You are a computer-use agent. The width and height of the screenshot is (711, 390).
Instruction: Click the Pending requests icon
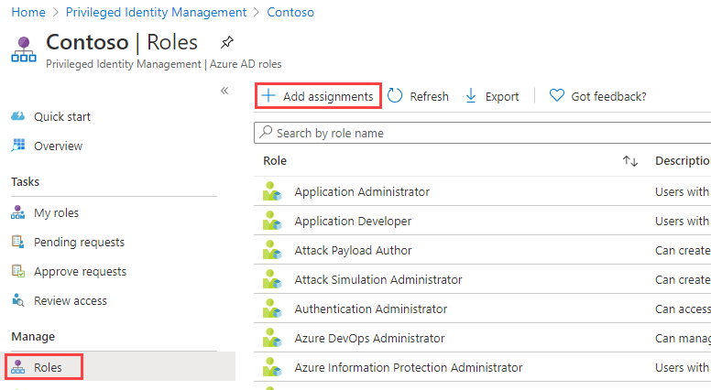(18, 242)
